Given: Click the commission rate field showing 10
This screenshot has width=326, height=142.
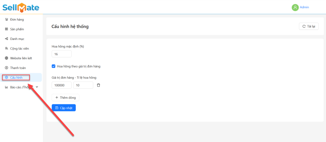Looking at the screenshot, I should (83, 85).
